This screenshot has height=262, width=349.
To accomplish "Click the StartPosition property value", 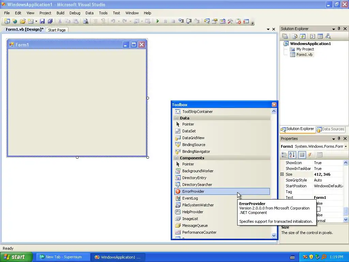I will (328, 186).
